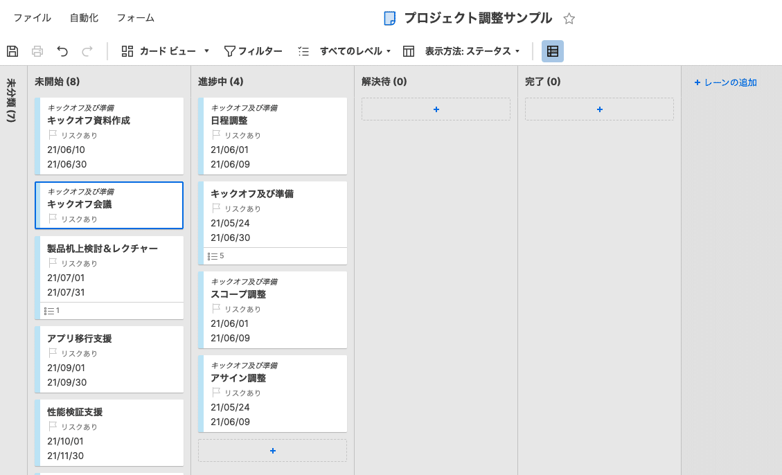Click the redo arrow icon
This screenshot has width=782, height=475.
(86, 51)
